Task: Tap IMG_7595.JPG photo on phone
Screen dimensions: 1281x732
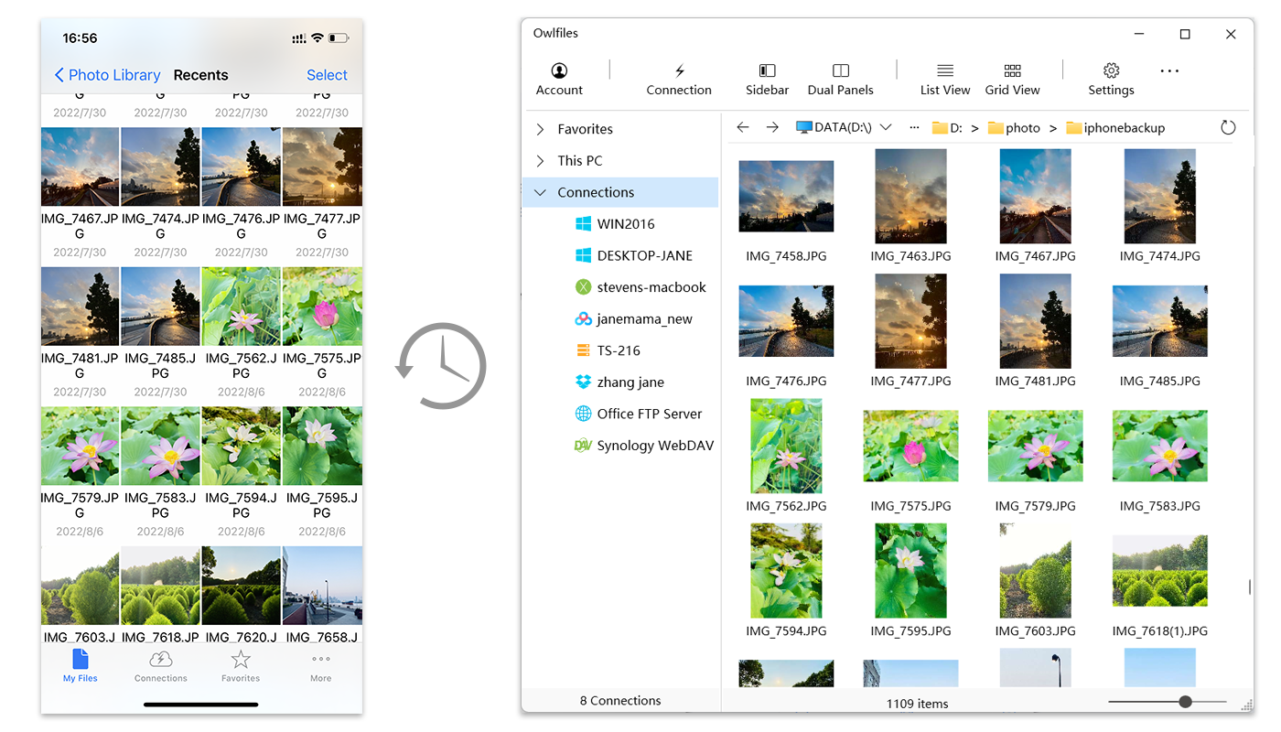Action: (x=322, y=447)
